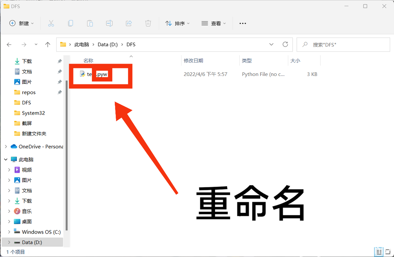394x257 pixels.
Task: Open the 排序 sort dropdown
Action: (177, 23)
